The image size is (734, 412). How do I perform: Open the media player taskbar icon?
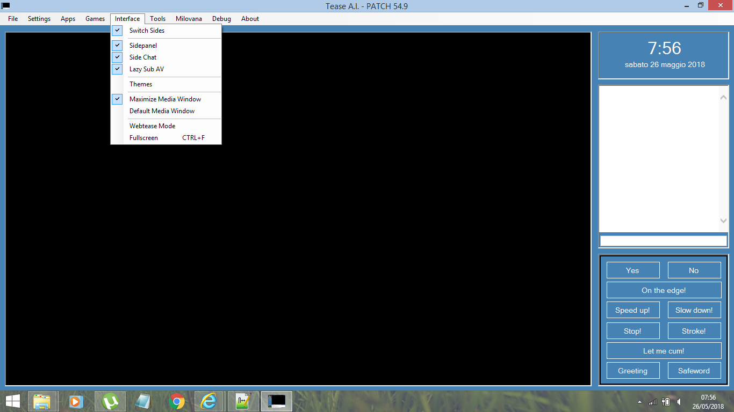pyautogui.click(x=76, y=401)
